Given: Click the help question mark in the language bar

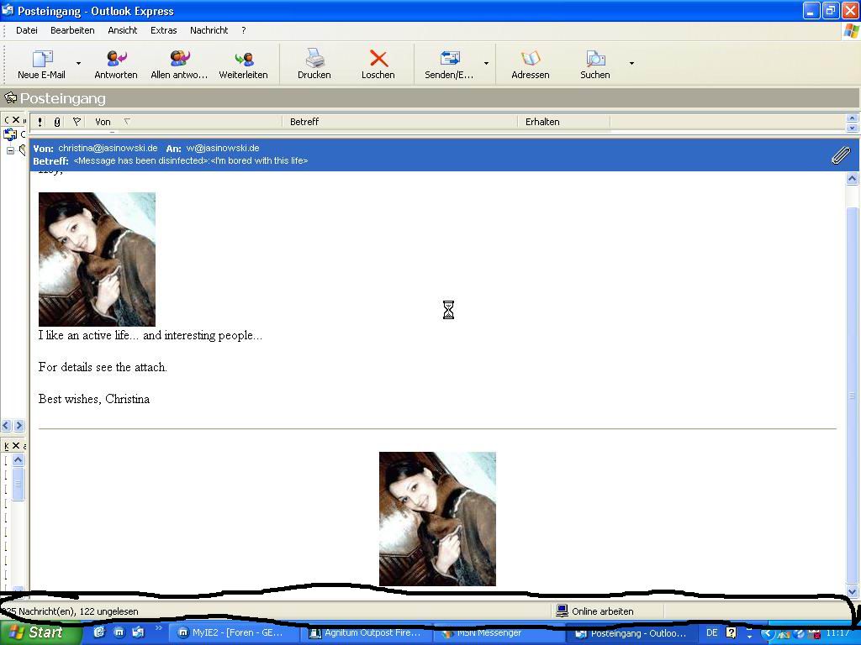Looking at the screenshot, I should point(731,632).
